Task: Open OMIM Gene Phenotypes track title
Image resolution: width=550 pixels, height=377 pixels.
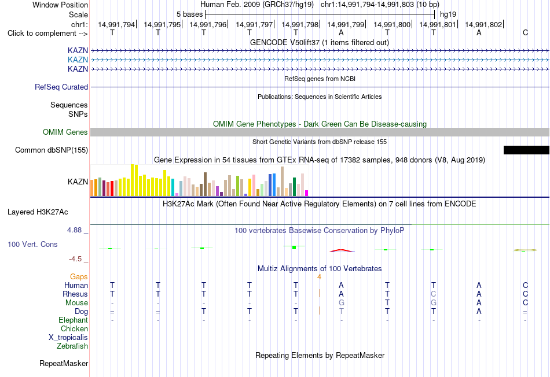Action: click(320, 124)
